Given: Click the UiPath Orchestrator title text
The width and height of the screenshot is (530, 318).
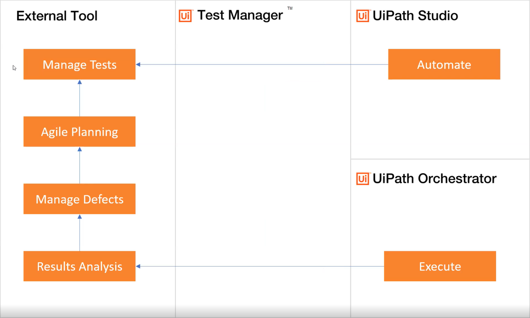Looking at the screenshot, I should 434,178.
